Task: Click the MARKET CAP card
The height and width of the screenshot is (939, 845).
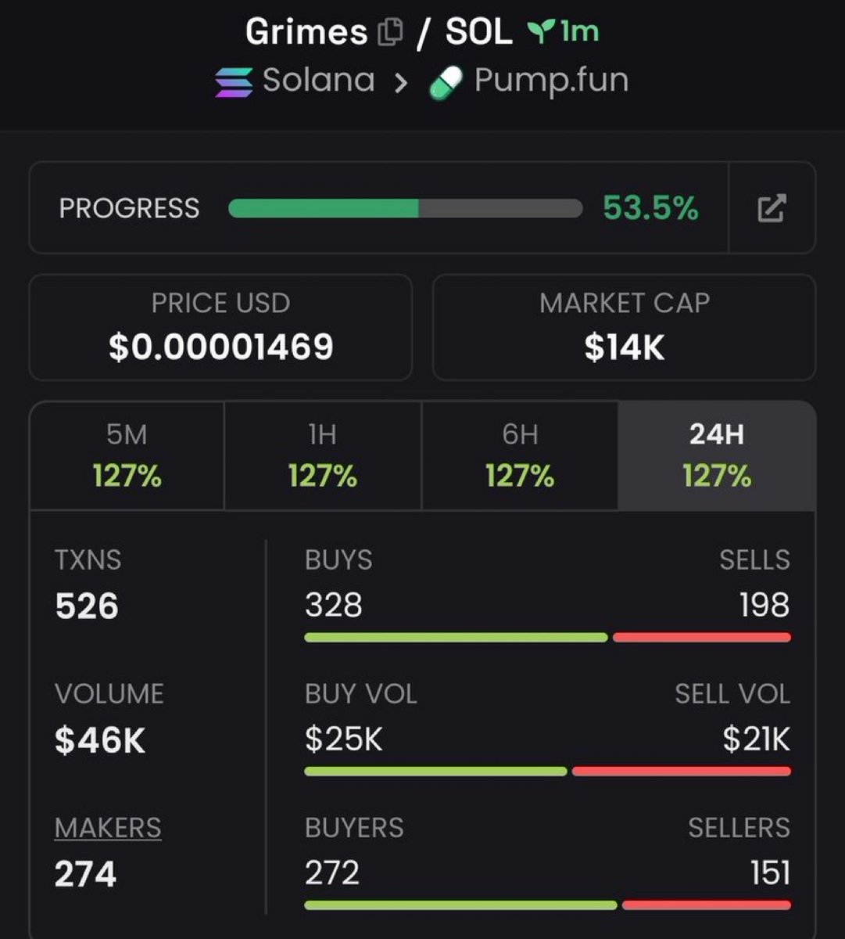Action: [624, 327]
